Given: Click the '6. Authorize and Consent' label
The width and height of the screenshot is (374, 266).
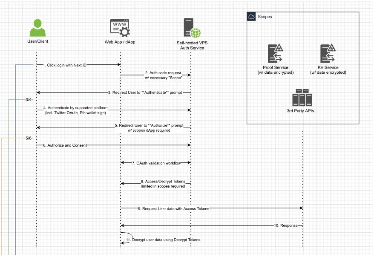Looking at the screenshot, I should 65,145.
